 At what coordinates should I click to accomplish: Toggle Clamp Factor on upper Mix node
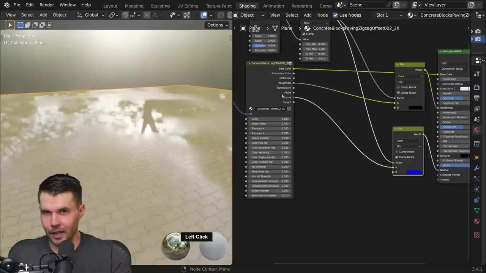click(398, 93)
